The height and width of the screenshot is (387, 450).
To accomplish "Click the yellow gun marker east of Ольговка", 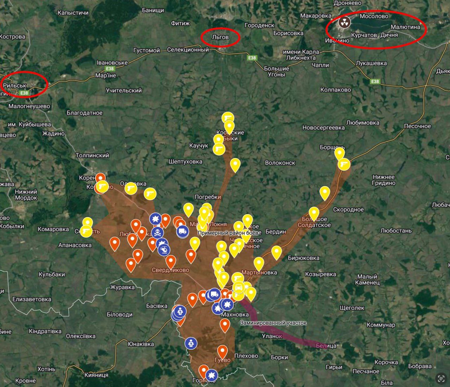I will click(x=150, y=194).
